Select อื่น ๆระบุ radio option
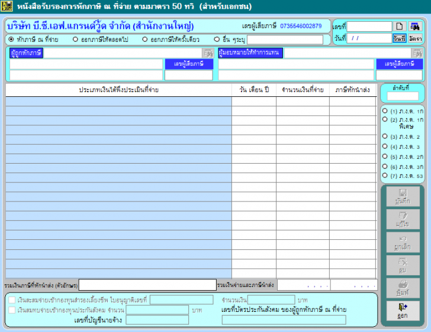Screen dimensions: 431x332 [x=217, y=40]
